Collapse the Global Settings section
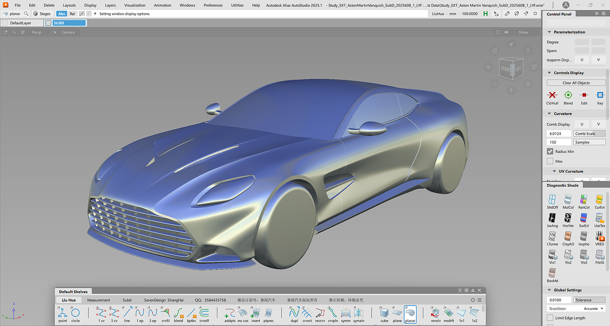 coord(549,290)
